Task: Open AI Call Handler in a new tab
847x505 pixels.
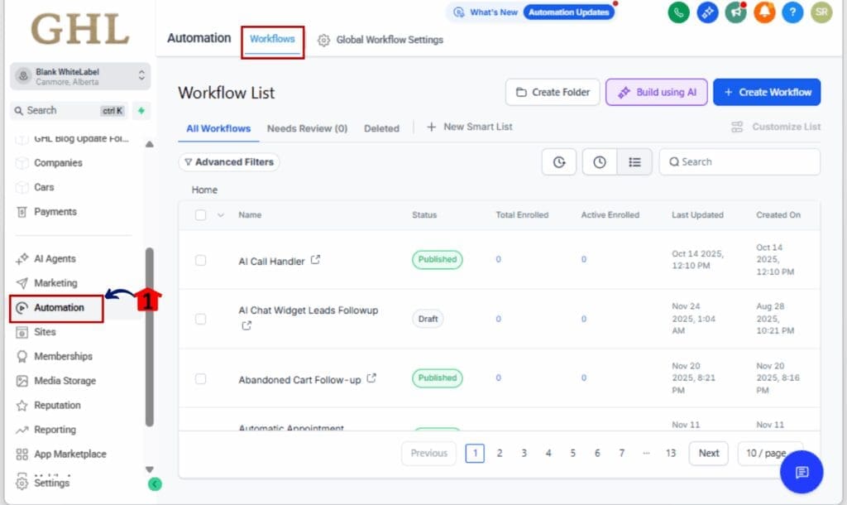Action: click(315, 260)
